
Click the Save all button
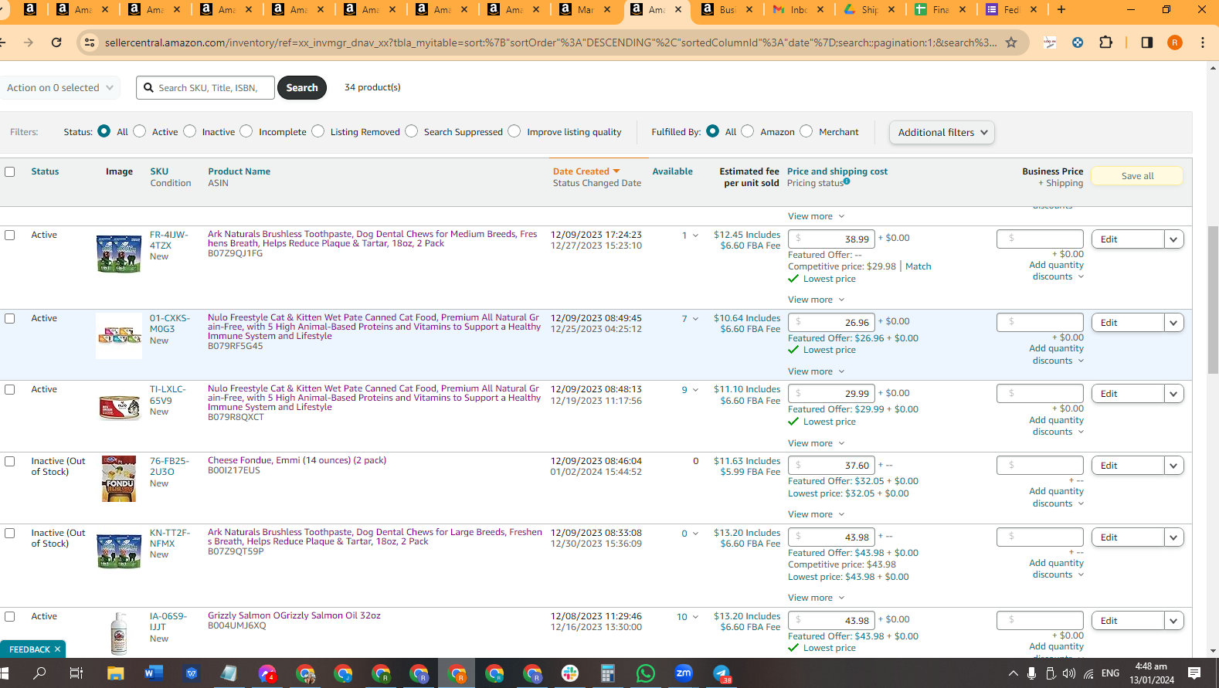tap(1137, 176)
